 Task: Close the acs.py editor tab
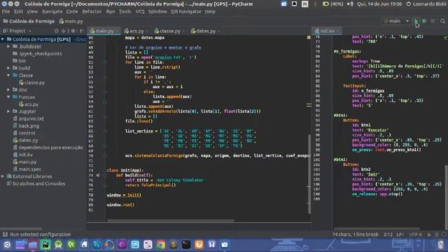click(x=147, y=31)
